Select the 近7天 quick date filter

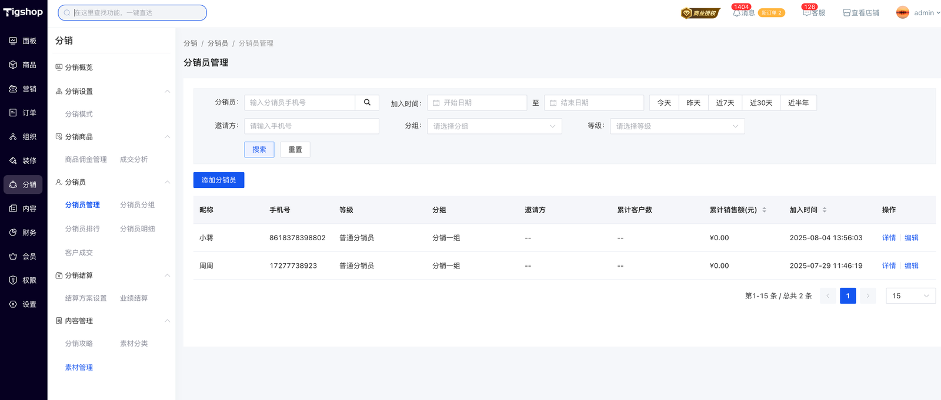(x=725, y=103)
